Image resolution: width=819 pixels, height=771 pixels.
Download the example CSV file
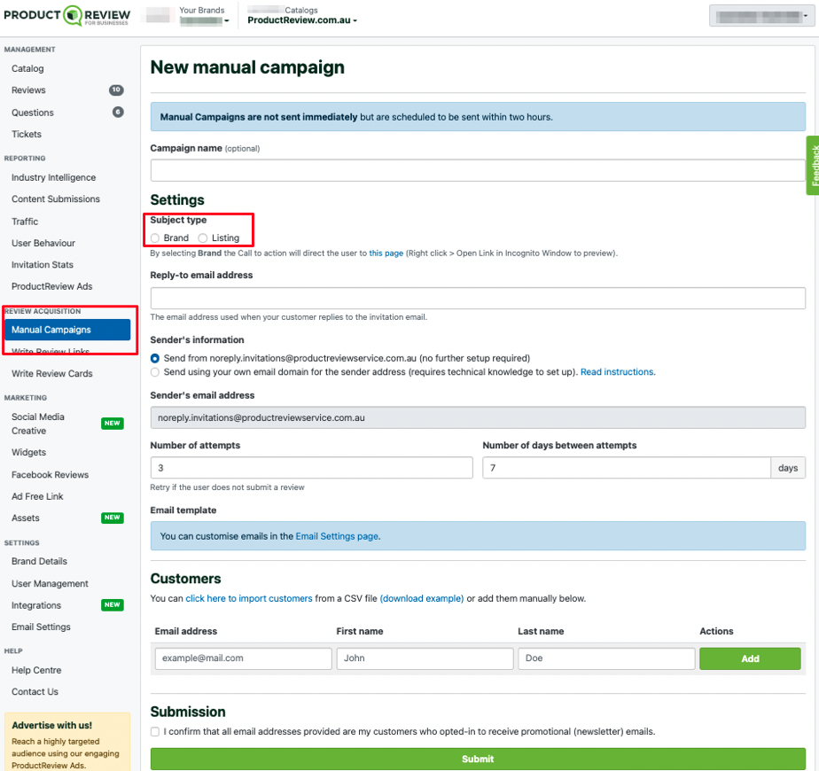pyautogui.click(x=422, y=598)
